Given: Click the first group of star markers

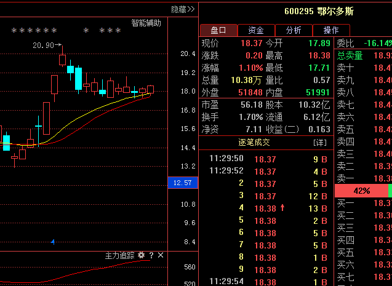Looking at the screenshot, I should pyautogui.click(x=34, y=30).
